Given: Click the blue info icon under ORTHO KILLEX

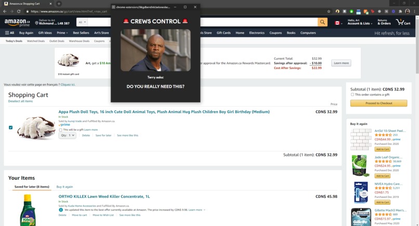Looking at the screenshot, I should pyautogui.click(x=61, y=210).
